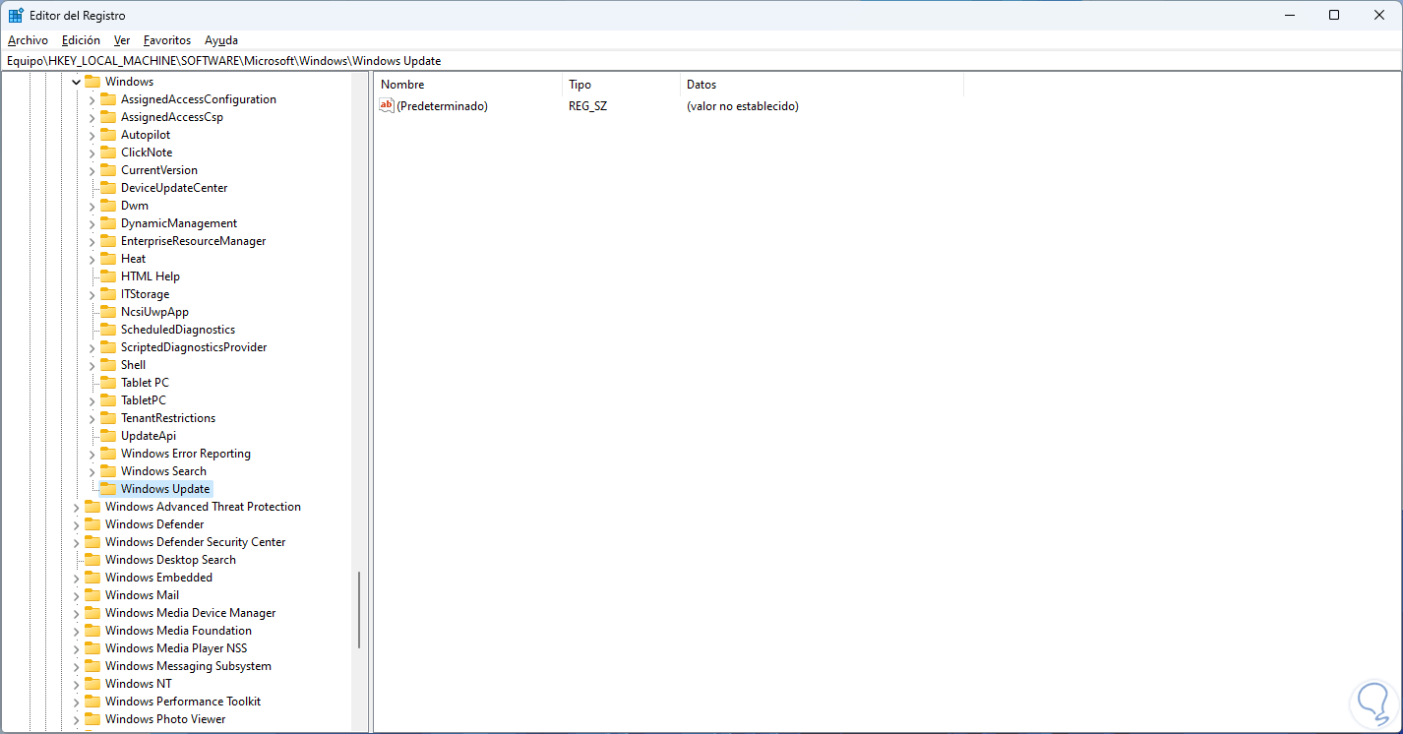Expand the Windows Performance Toolkit key
The image size is (1403, 734).
[77, 702]
